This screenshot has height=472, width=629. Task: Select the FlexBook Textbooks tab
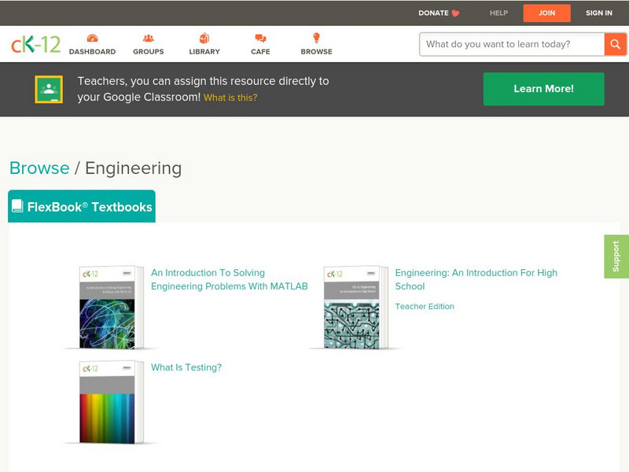tap(82, 207)
